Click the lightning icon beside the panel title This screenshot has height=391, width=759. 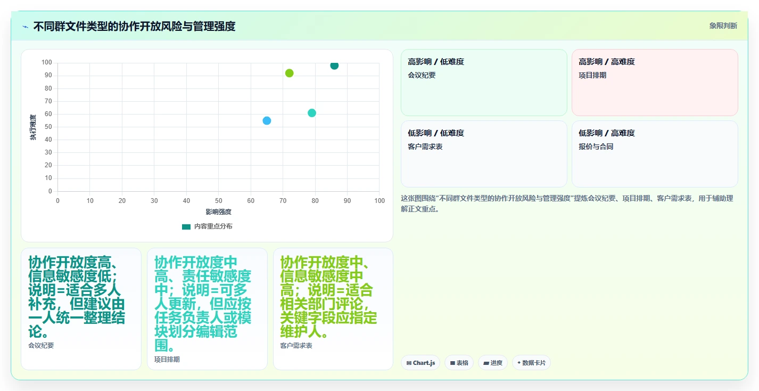click(25, 26)
